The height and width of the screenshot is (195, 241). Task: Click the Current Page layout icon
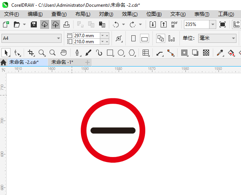click(172, 38)
